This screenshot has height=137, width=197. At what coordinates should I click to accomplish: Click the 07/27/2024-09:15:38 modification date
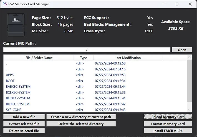click(110, 92)
